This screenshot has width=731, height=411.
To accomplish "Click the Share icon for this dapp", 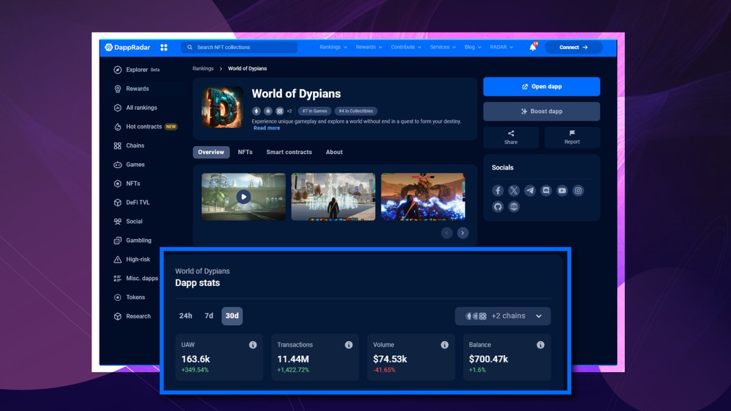I will point(510,138).
